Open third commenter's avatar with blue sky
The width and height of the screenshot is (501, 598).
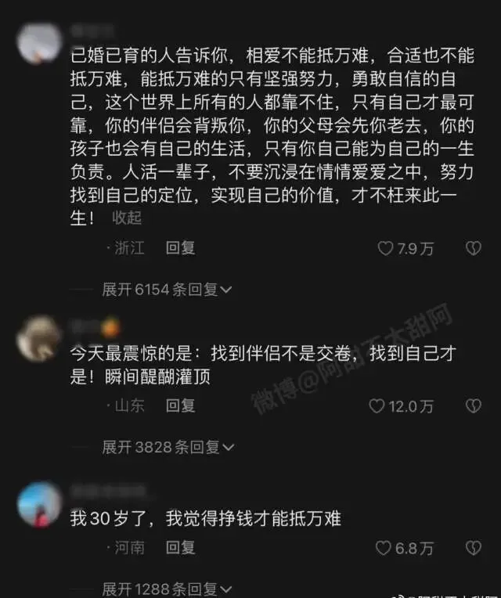tap(40, 504)
